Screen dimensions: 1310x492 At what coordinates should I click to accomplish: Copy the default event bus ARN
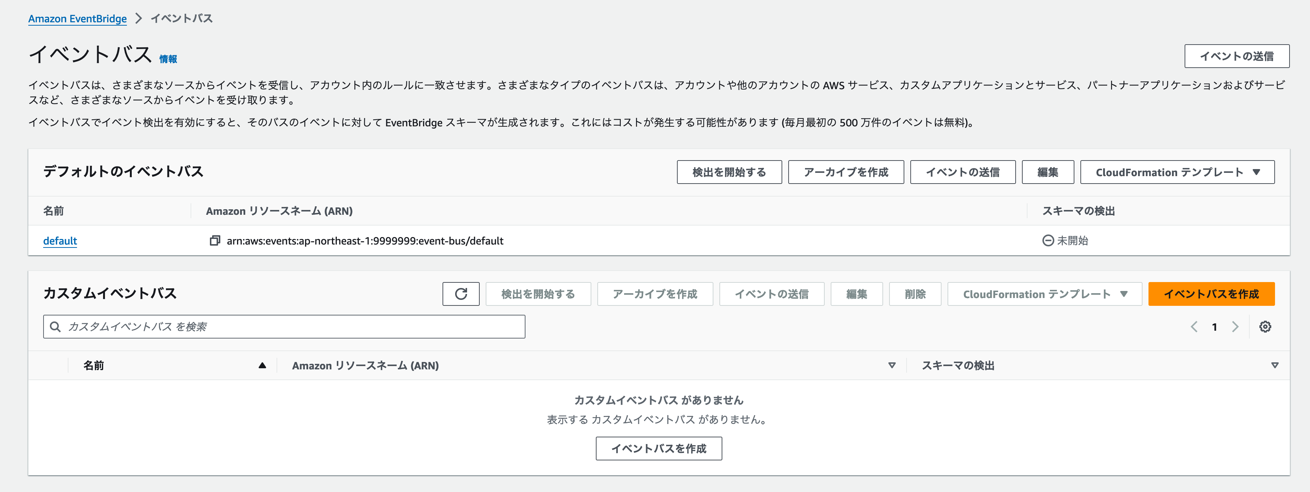click(x=214, y=241)
